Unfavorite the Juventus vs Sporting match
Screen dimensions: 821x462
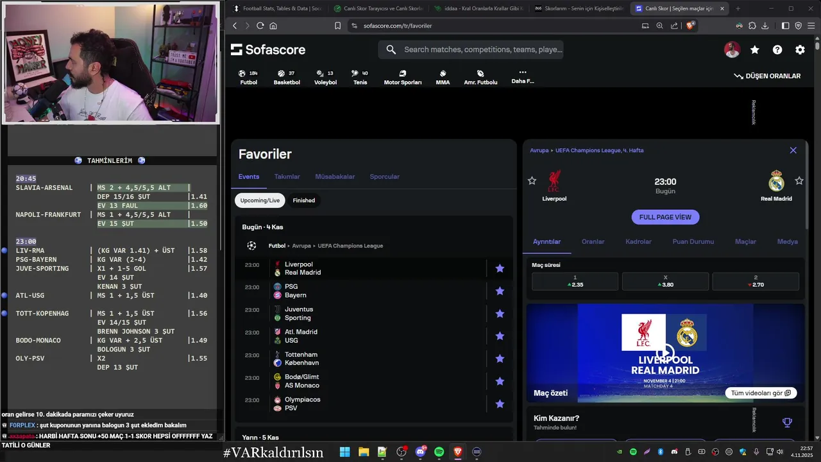500,313
